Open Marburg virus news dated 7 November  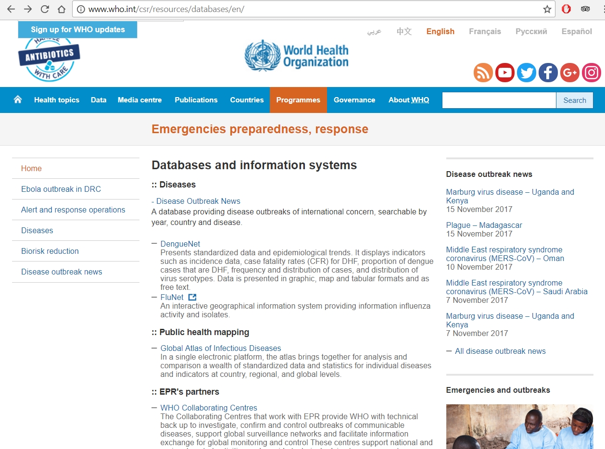point(510,320)
